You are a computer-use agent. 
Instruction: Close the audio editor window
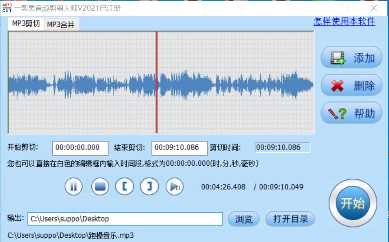374,8
